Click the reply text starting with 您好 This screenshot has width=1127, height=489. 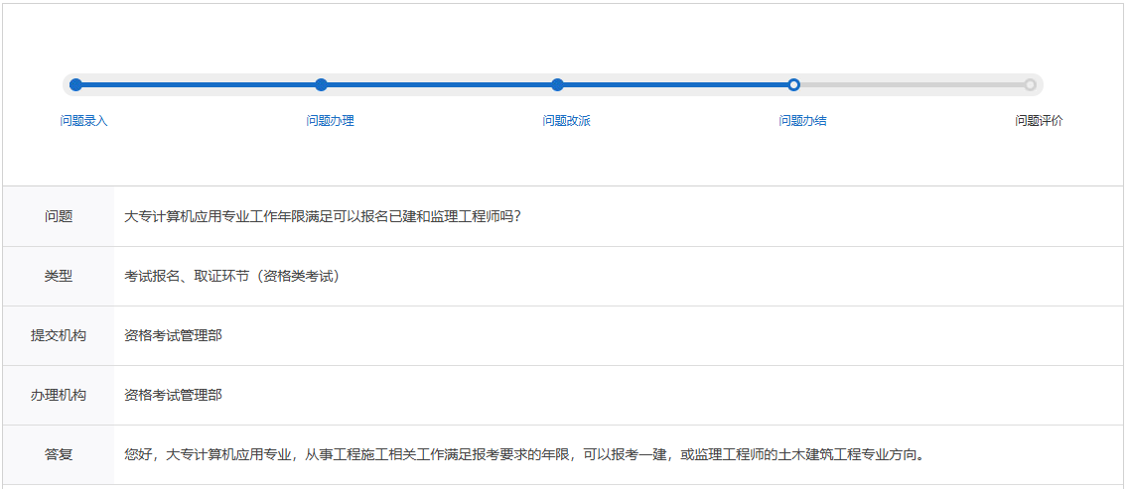524,455
